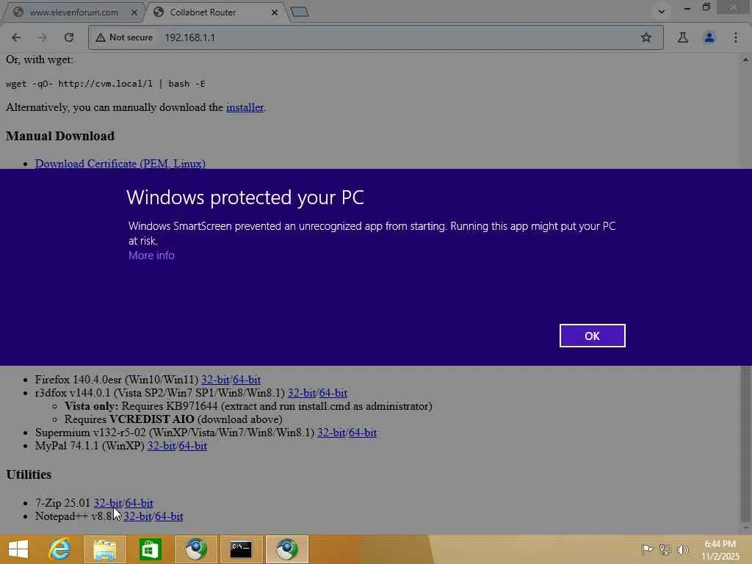The height and width of the screenshot is (564, 752).
Task: Download r3dfox v144.0.1 64-bit
Action: tap(333, 393)
